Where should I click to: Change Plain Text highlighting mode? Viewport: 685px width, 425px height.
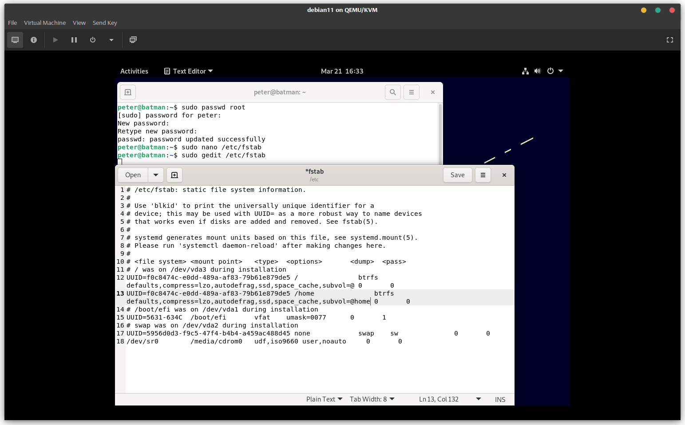(325, 399)
